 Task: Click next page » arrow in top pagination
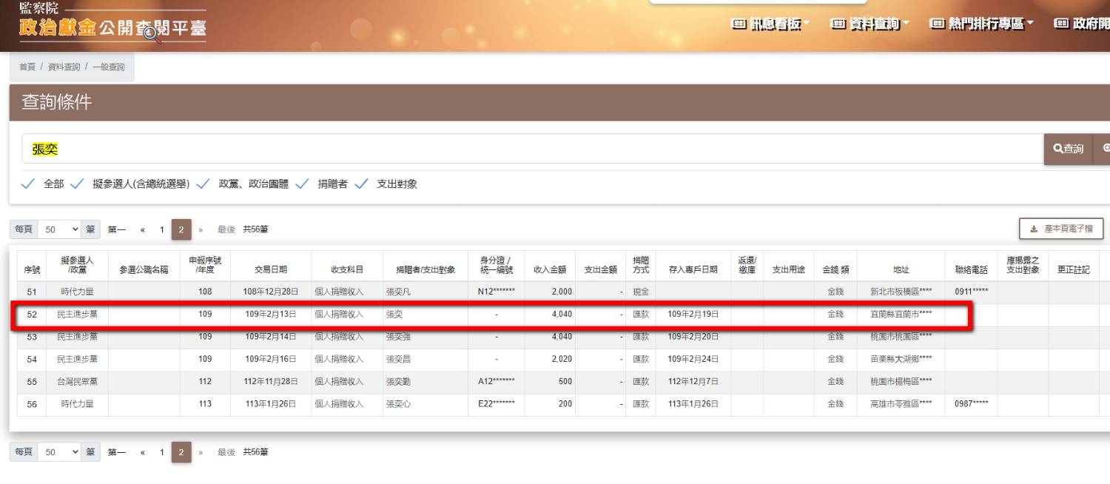click(201, 229)
